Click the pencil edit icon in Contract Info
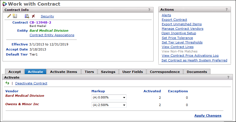This screenshot has height=122, width=236. tap(9, 16)
